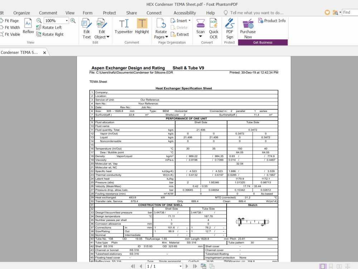The height and width of the screenshot is (269, 358).
Task: Click the Rotate Pages icon
Action: pyautogui.click(x=161, y=24)
